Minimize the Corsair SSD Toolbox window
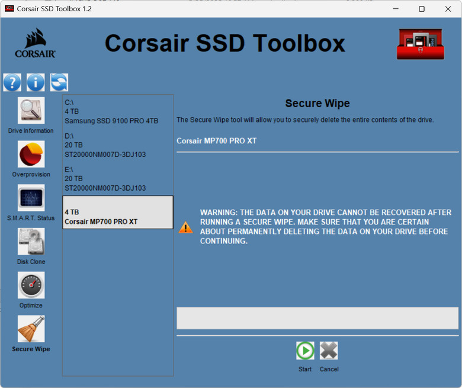Screen dimensions: 462x388 coord(396,9)
